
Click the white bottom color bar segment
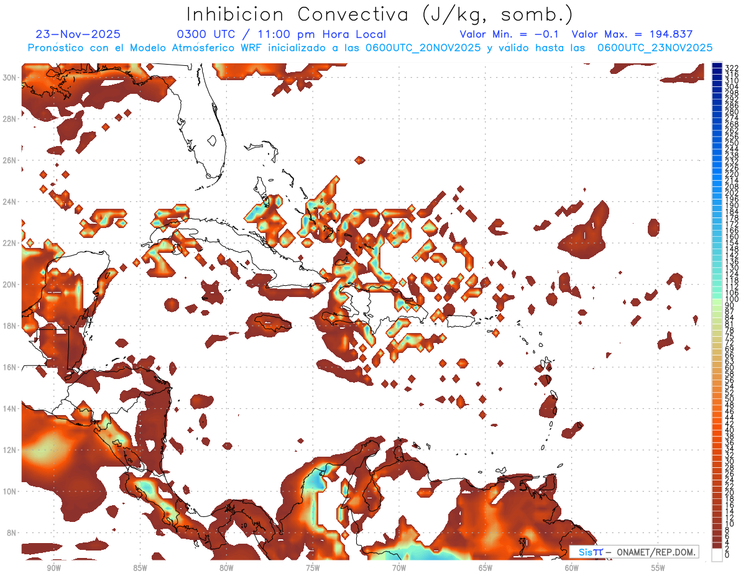coord(717,554)
